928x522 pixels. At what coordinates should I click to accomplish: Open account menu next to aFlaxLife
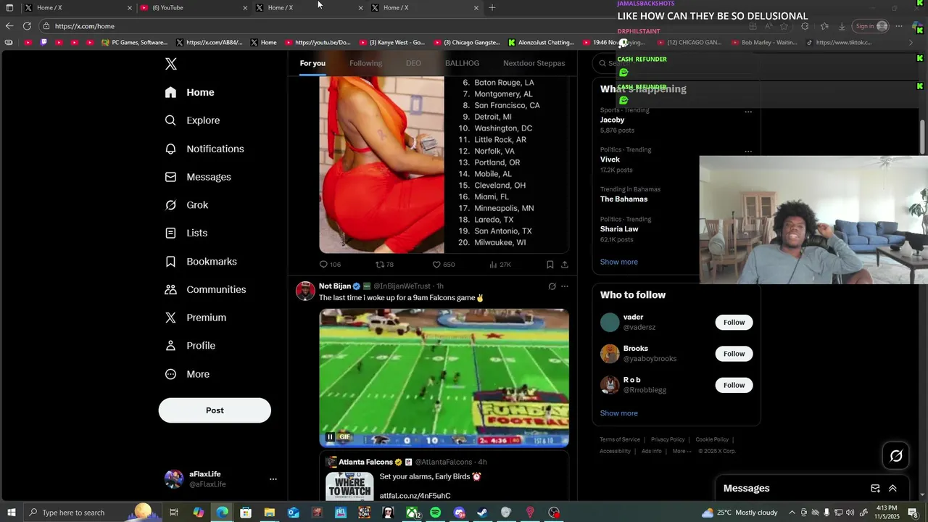tap(273, 479)
